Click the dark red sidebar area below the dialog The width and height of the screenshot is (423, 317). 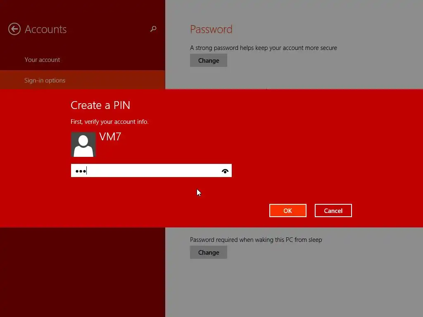(x=83, y=272)
